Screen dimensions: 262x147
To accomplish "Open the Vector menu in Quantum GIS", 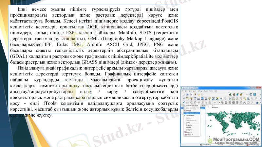I will pos(211,91).
